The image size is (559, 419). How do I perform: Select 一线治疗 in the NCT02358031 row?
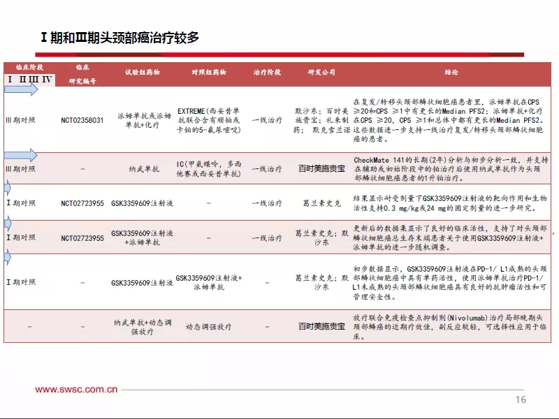coord(267,120)
